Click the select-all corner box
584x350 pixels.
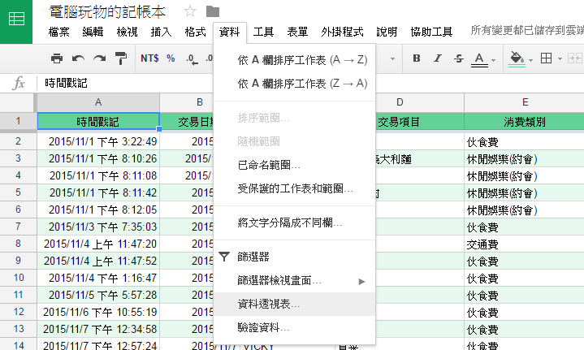pos(18,102)
